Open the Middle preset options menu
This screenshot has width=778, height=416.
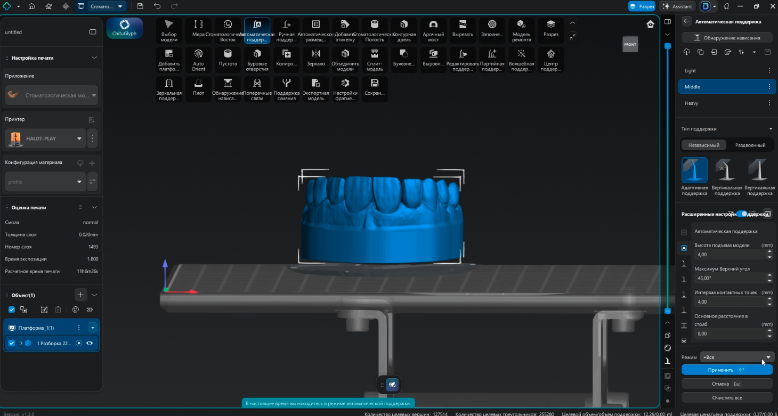coord(769,87)
